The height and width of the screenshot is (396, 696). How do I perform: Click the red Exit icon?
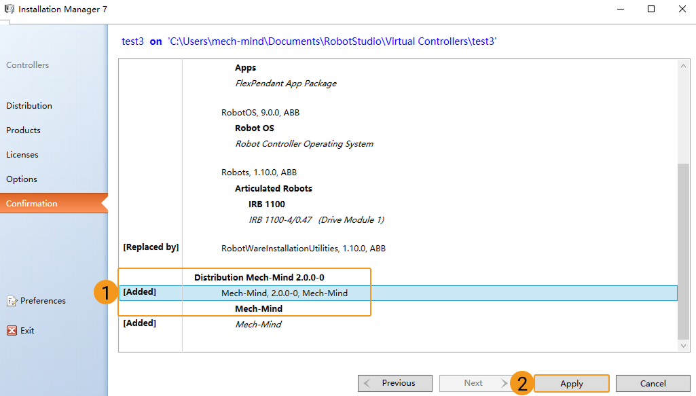tap(12, 331)
